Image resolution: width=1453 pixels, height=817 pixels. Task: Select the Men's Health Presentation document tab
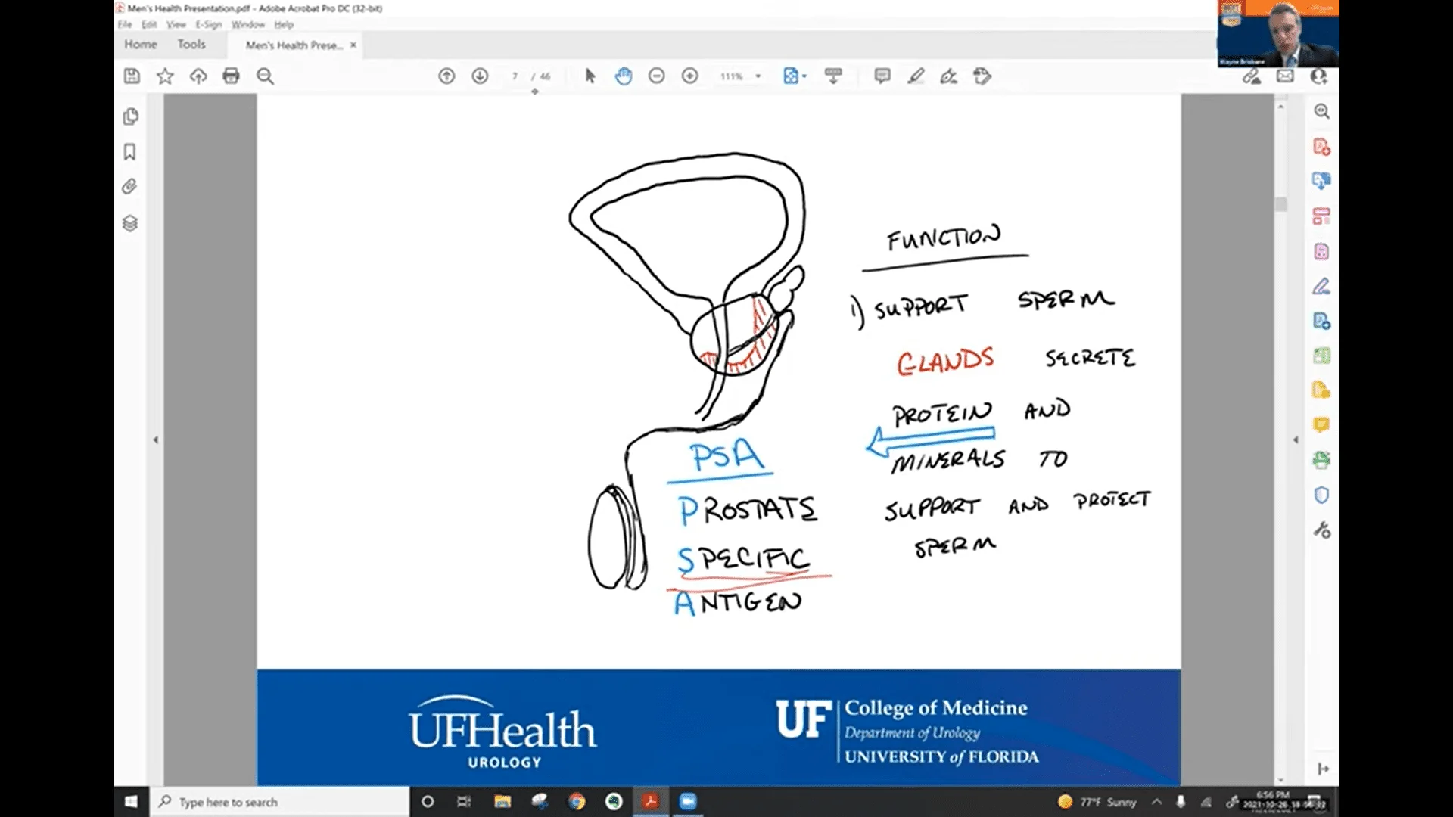(294, 45)
